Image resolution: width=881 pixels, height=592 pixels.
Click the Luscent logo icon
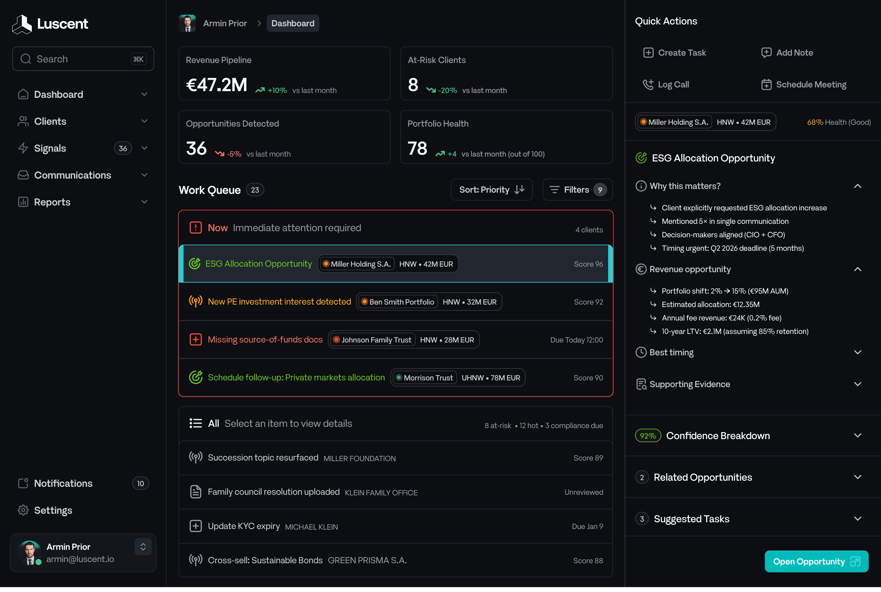tap(22, 24)
